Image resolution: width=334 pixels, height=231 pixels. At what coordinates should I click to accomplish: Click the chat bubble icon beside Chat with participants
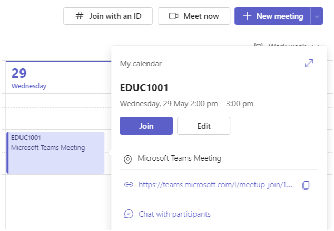129,214
